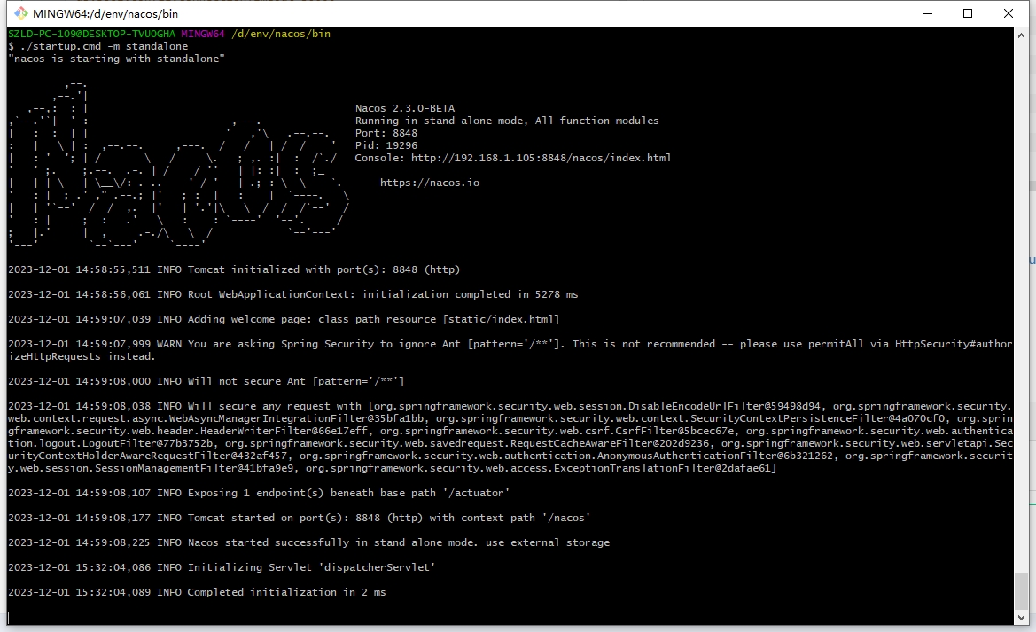
Task: Click the Git Bash icon in title bar
Action: 16,13
